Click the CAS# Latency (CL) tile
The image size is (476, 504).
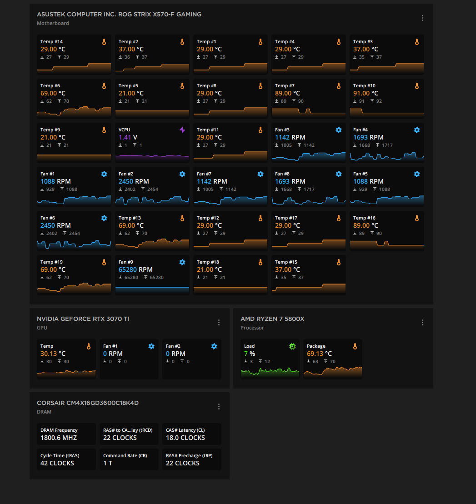[192, 434]
